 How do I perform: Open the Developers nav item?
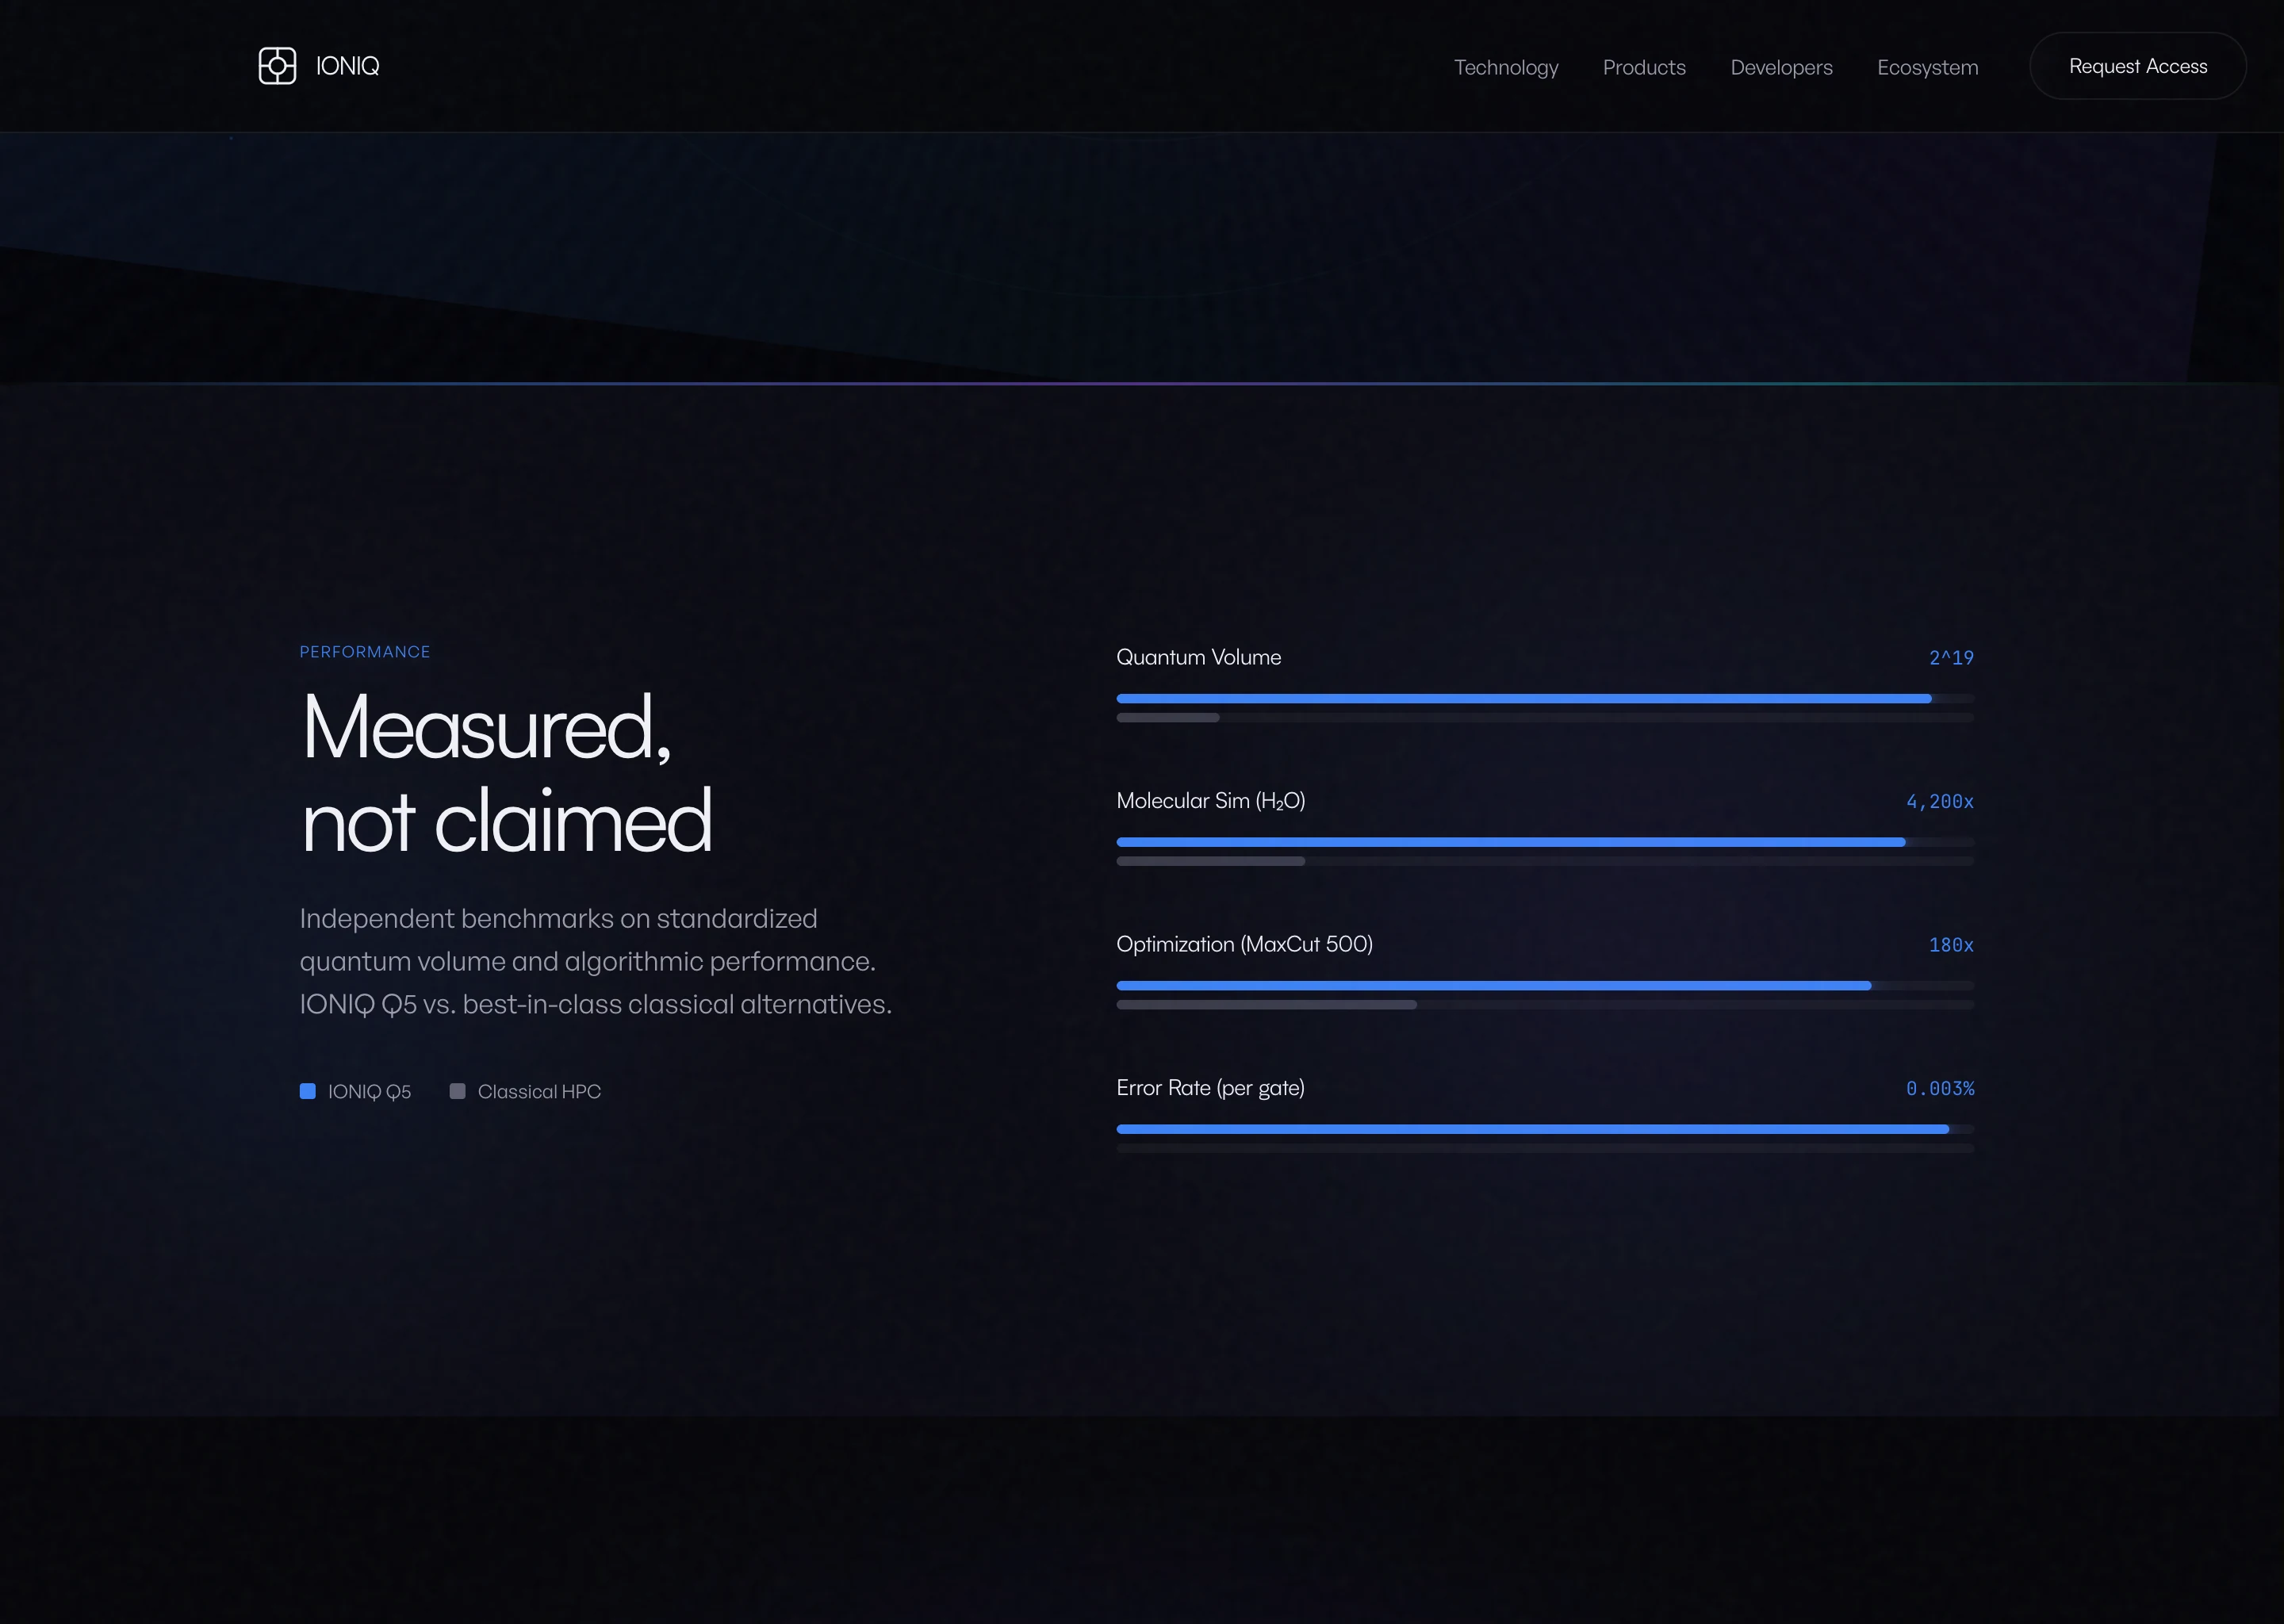pyautogui.click(x=1781, y=67)
